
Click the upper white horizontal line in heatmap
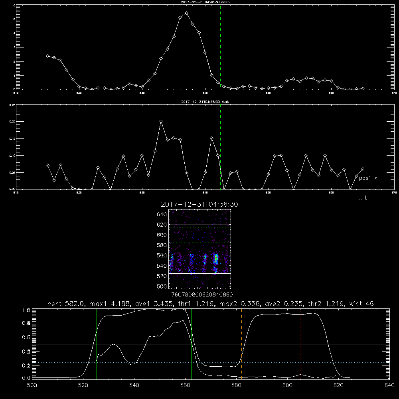pyautogui.click(x=199, y=225)
